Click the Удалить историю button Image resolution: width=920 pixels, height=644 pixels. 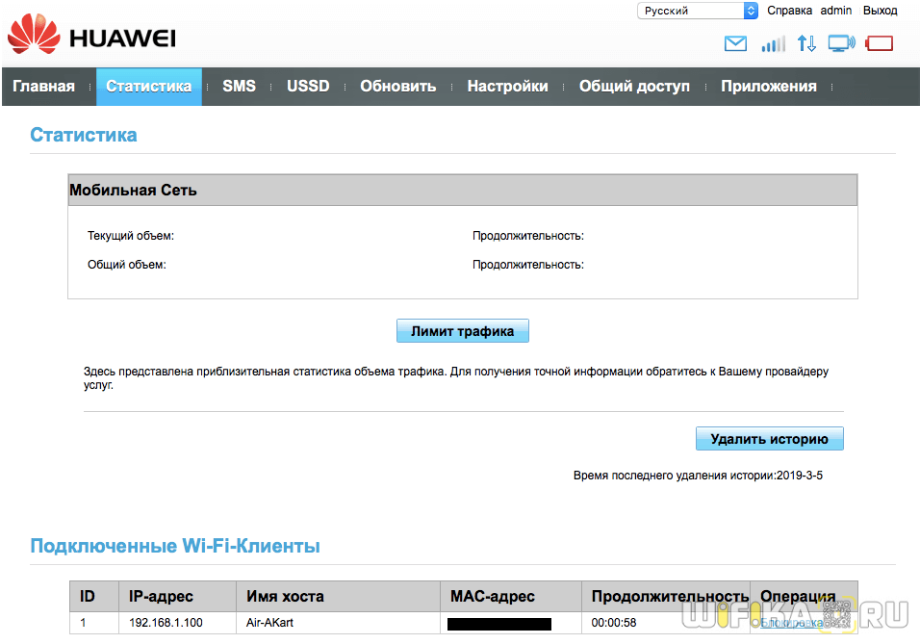coord(769,439)
